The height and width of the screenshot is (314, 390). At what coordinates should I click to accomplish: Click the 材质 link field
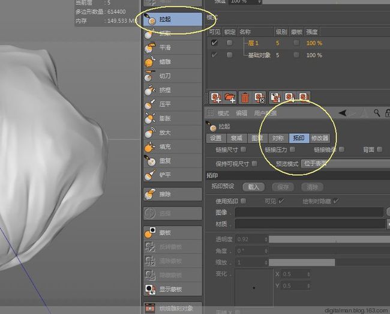pos(310,224)
